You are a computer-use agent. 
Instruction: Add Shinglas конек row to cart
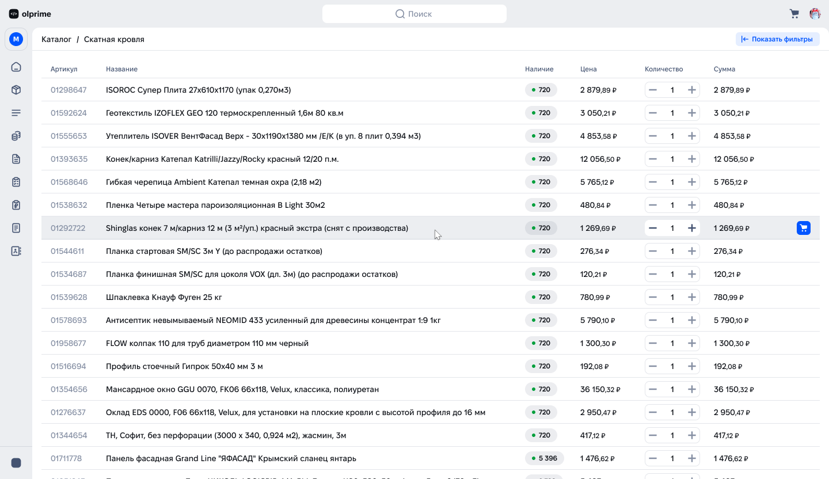point(804,228)
